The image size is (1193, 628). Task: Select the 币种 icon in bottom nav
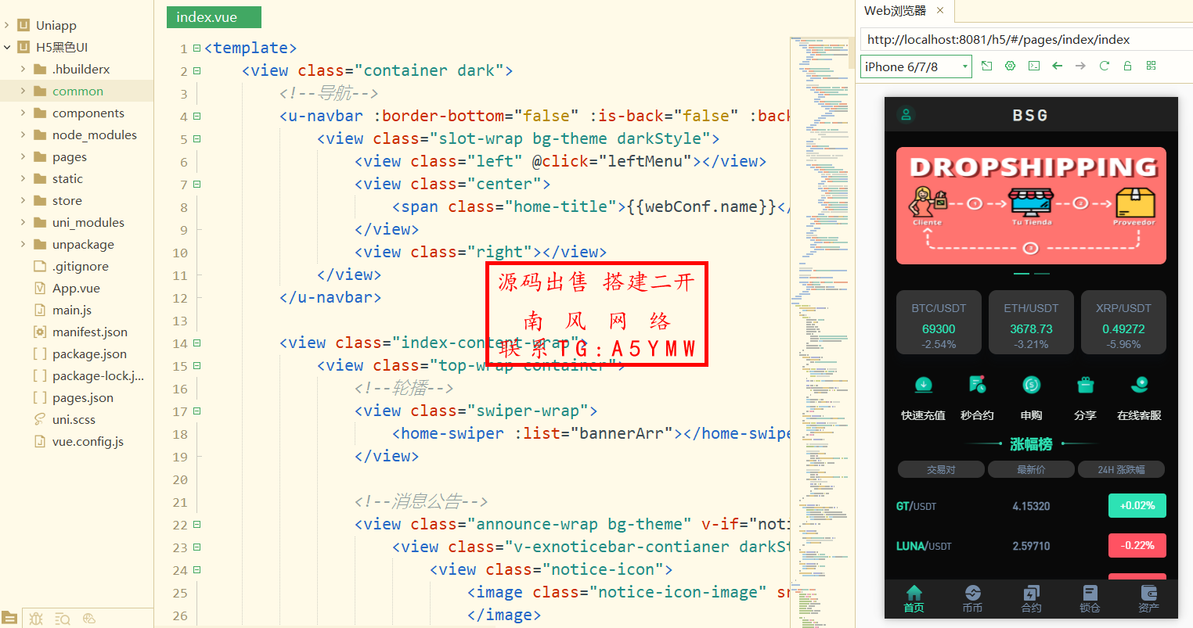[x=972, y=597]
